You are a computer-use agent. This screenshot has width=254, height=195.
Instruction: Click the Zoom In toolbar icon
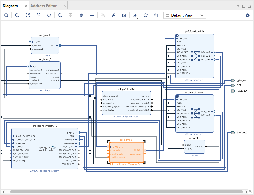[6, 15]
